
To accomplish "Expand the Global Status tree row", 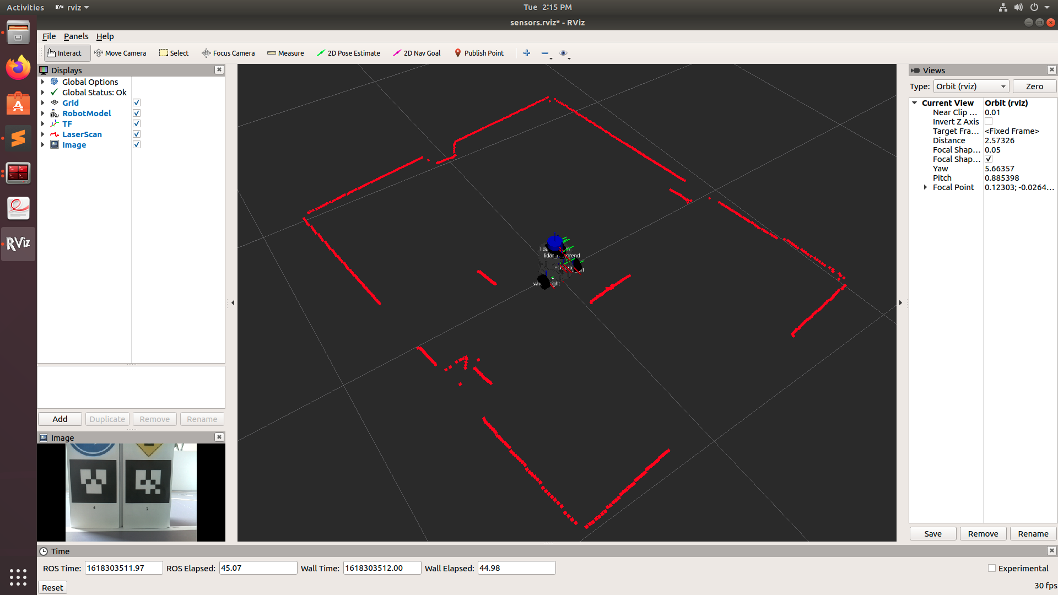I will (42, 92).
